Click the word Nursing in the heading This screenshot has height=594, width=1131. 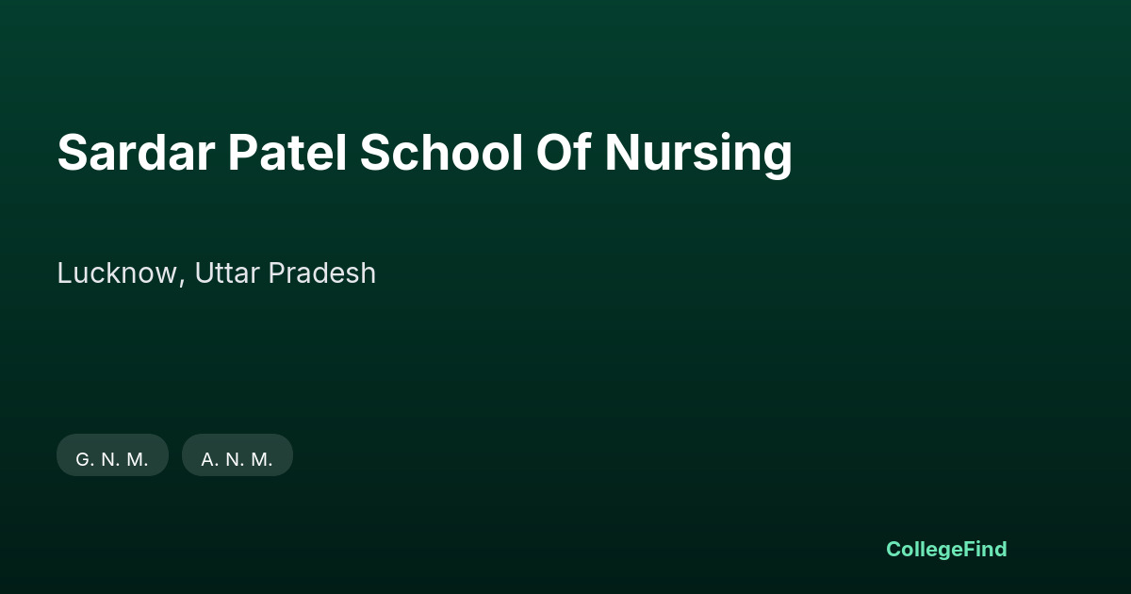(698, 153)
